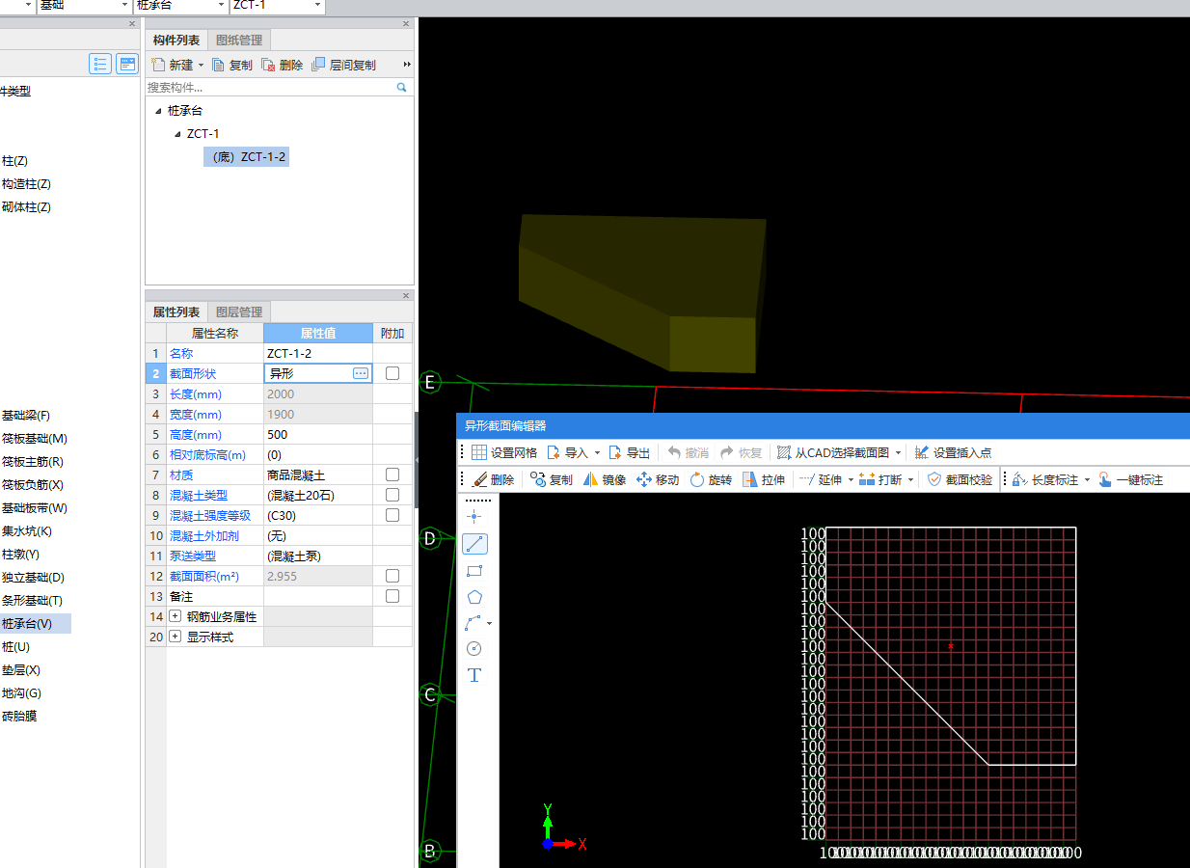
Task: Click 从CAD选择截面图 tool
Action: [833, 452]
